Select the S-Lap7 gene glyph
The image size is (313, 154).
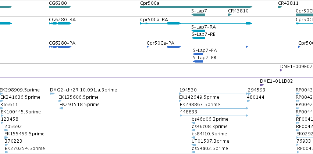click(198, 15)
